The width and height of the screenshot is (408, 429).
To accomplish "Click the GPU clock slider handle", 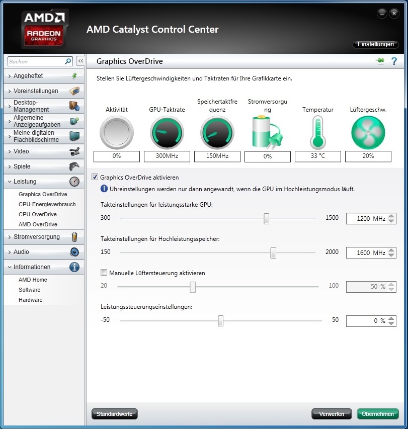I will 266,219.
